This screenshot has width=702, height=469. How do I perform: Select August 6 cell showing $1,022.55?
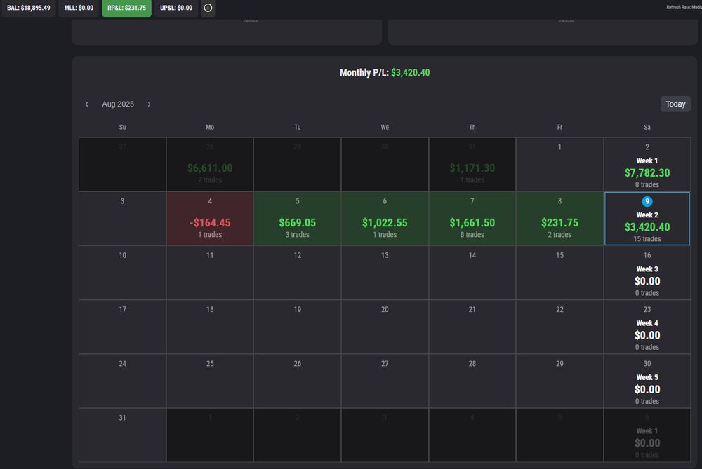[385, 219]
